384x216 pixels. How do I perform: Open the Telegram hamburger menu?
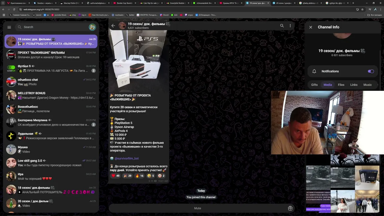pyautogui.click(x=9, y=27)
